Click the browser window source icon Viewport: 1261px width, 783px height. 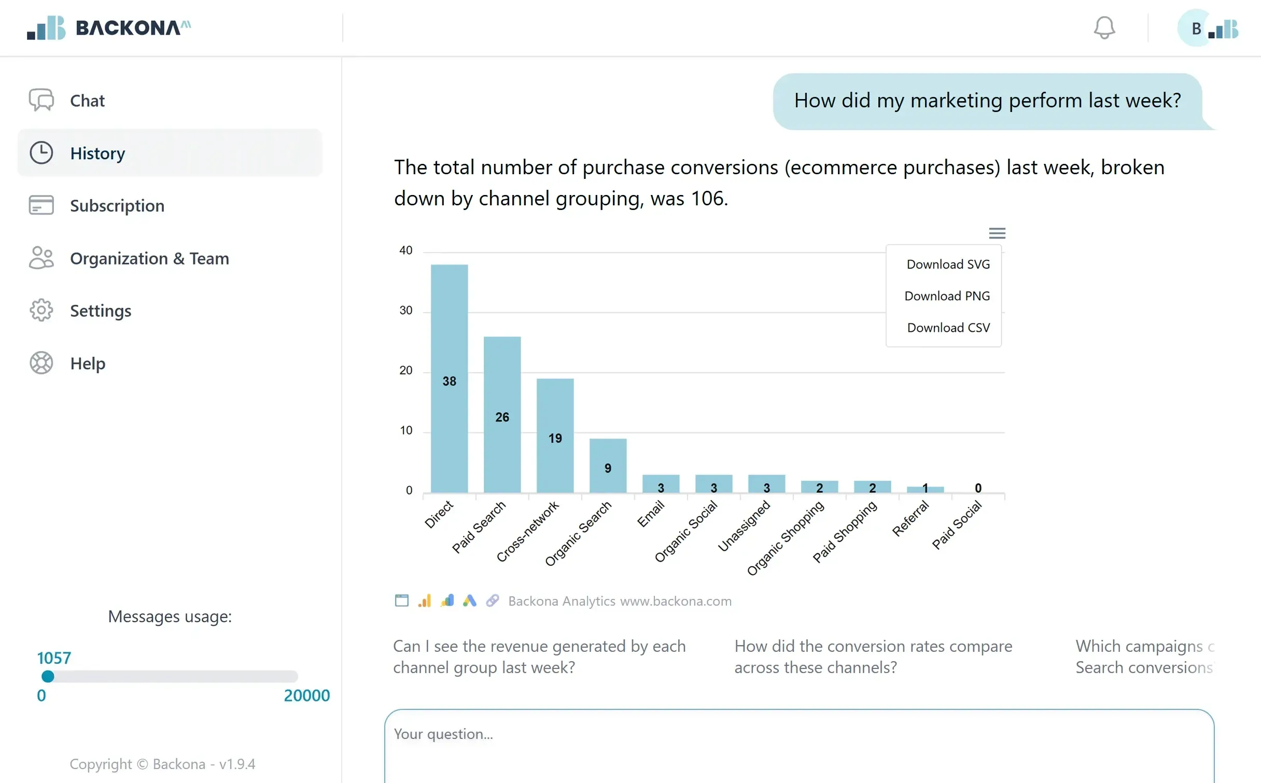click(x=401, y=600)
